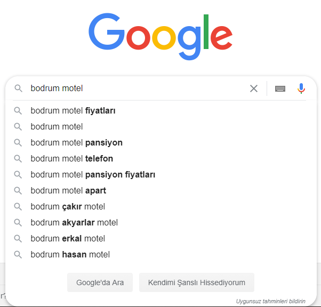Pick the suggestion 'bodrum çakır motel'
Screen dimensions: 321x307
160,206
